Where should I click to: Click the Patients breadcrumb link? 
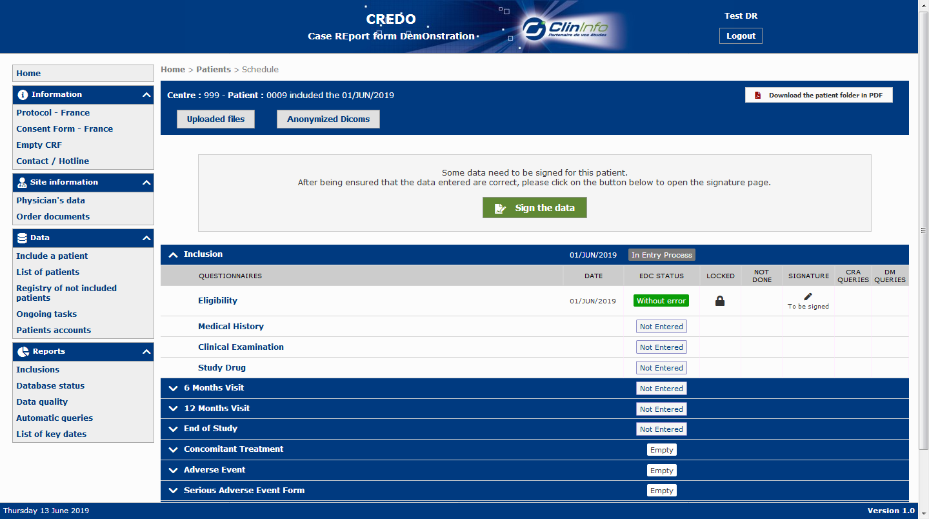[x=214, y=70]
